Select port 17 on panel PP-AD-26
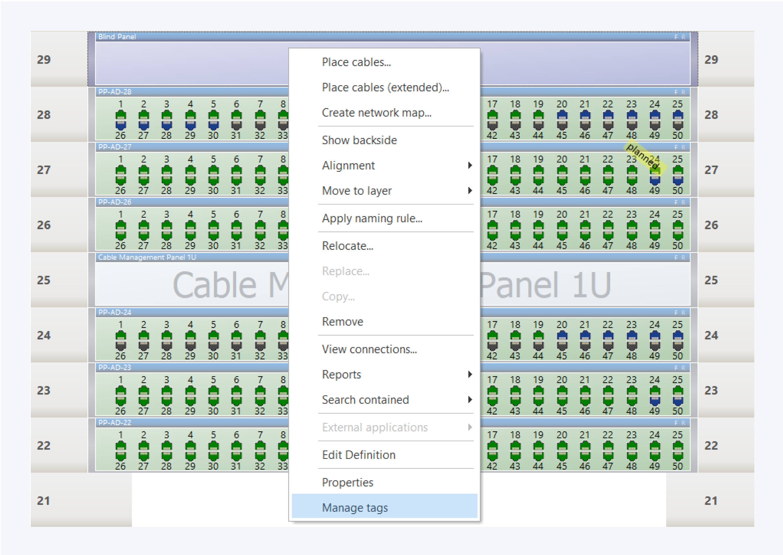Image resolution: width=783 pixels, height=555 pixels. [492, 225]
